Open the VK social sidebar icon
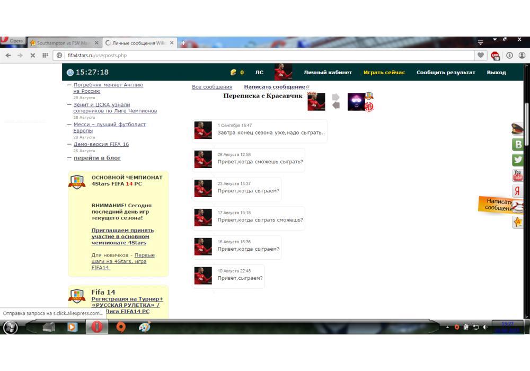Viewport: 530px width, 371px height. (517, 144)
